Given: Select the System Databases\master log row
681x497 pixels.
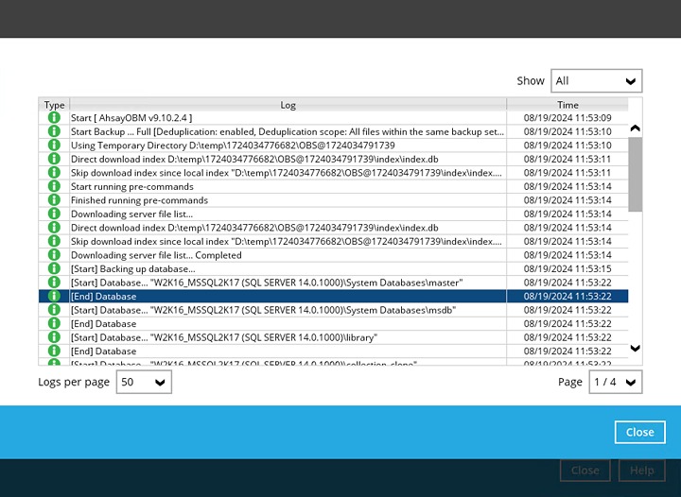Looking at the screenshot, I should click(x=284, y=283).
